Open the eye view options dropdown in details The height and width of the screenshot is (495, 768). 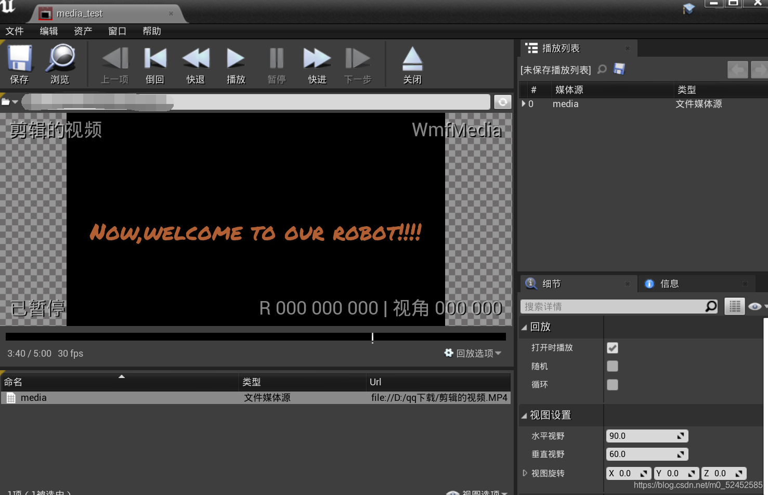click(757, 306)
